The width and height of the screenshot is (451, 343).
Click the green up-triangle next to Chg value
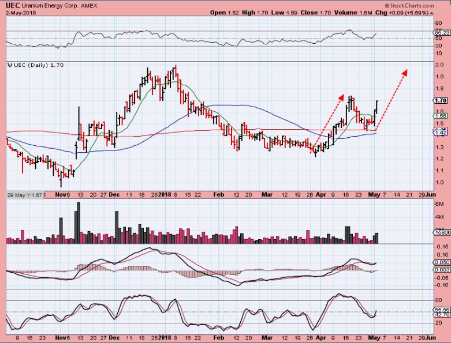pos(432,13)
